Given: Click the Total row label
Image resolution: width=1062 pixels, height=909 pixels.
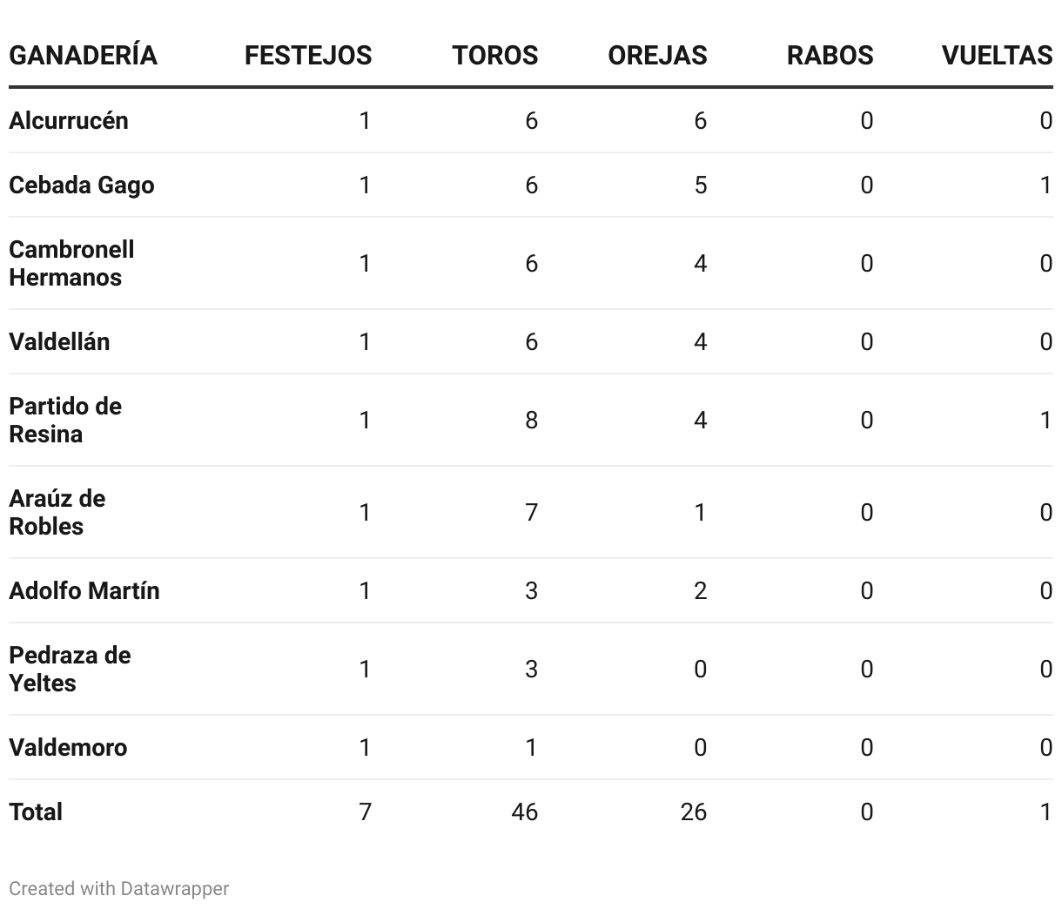Looking at the screenshot, I should [36, 812].
